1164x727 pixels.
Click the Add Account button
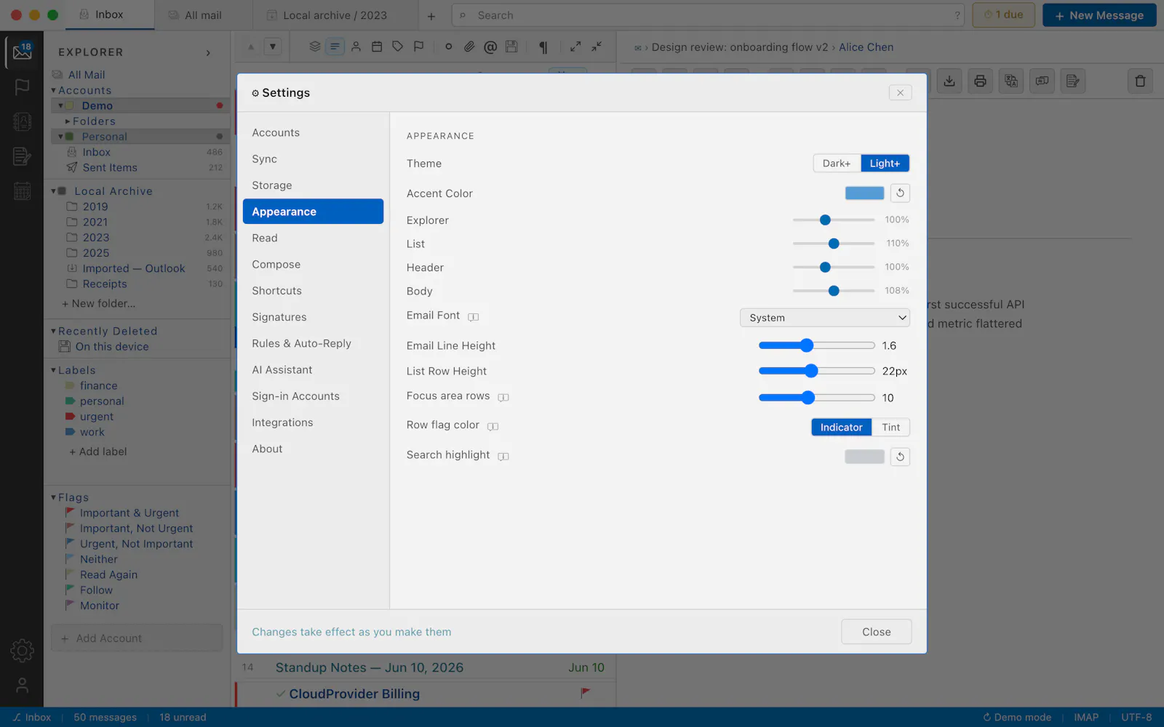pos(137,638)
